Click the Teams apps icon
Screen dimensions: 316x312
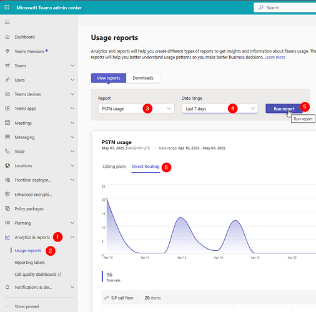click(x=7, y=109)
